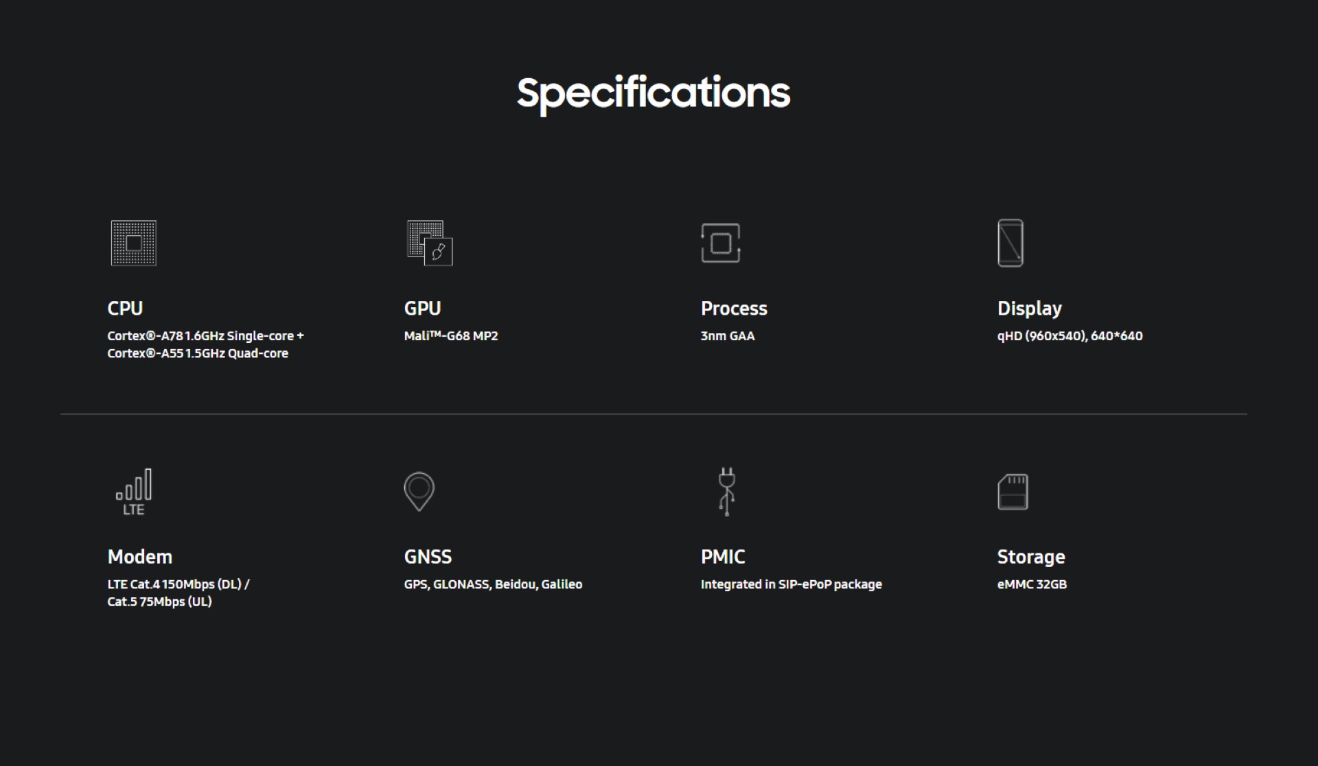Image resolution: width=1318 pixels, height=766 pixels.
Task: Click the LTE signal bars icon
Action: [134, 491]
